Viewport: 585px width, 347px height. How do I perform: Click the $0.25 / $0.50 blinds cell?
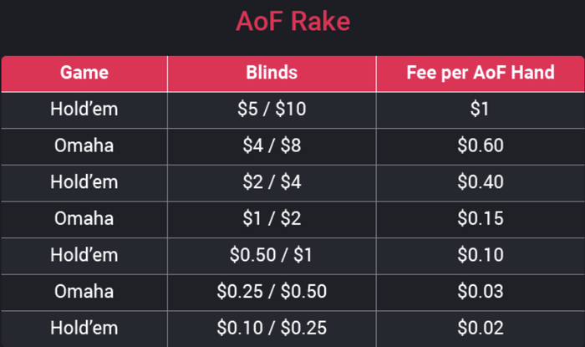(272, 292)
